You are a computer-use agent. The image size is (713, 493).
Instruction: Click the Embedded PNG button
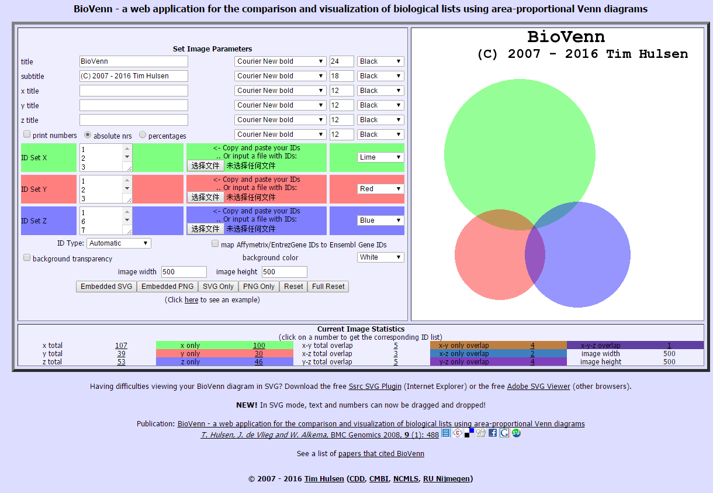click(167, 287)
